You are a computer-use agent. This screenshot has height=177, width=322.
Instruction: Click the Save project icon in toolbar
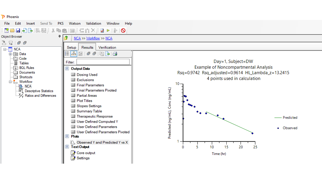(x=18, y=31)
